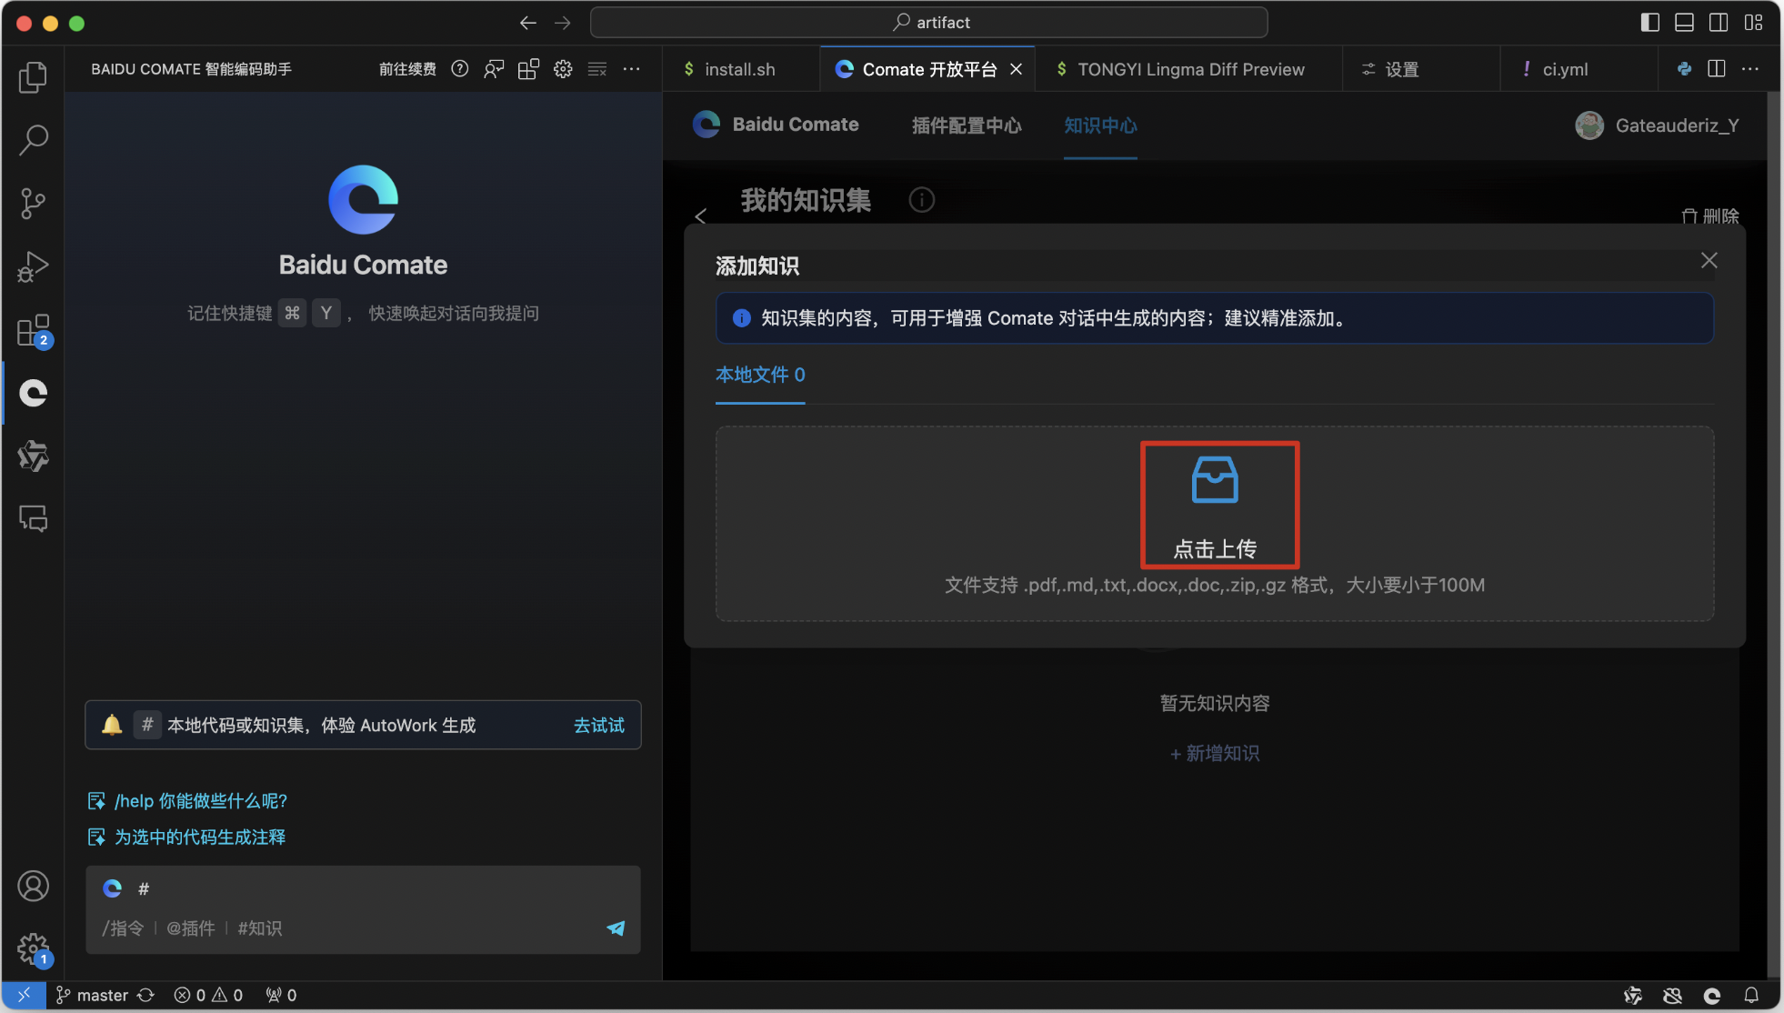
Task: Open notifications bell in status bar
Action: (x=1751, y=995)
